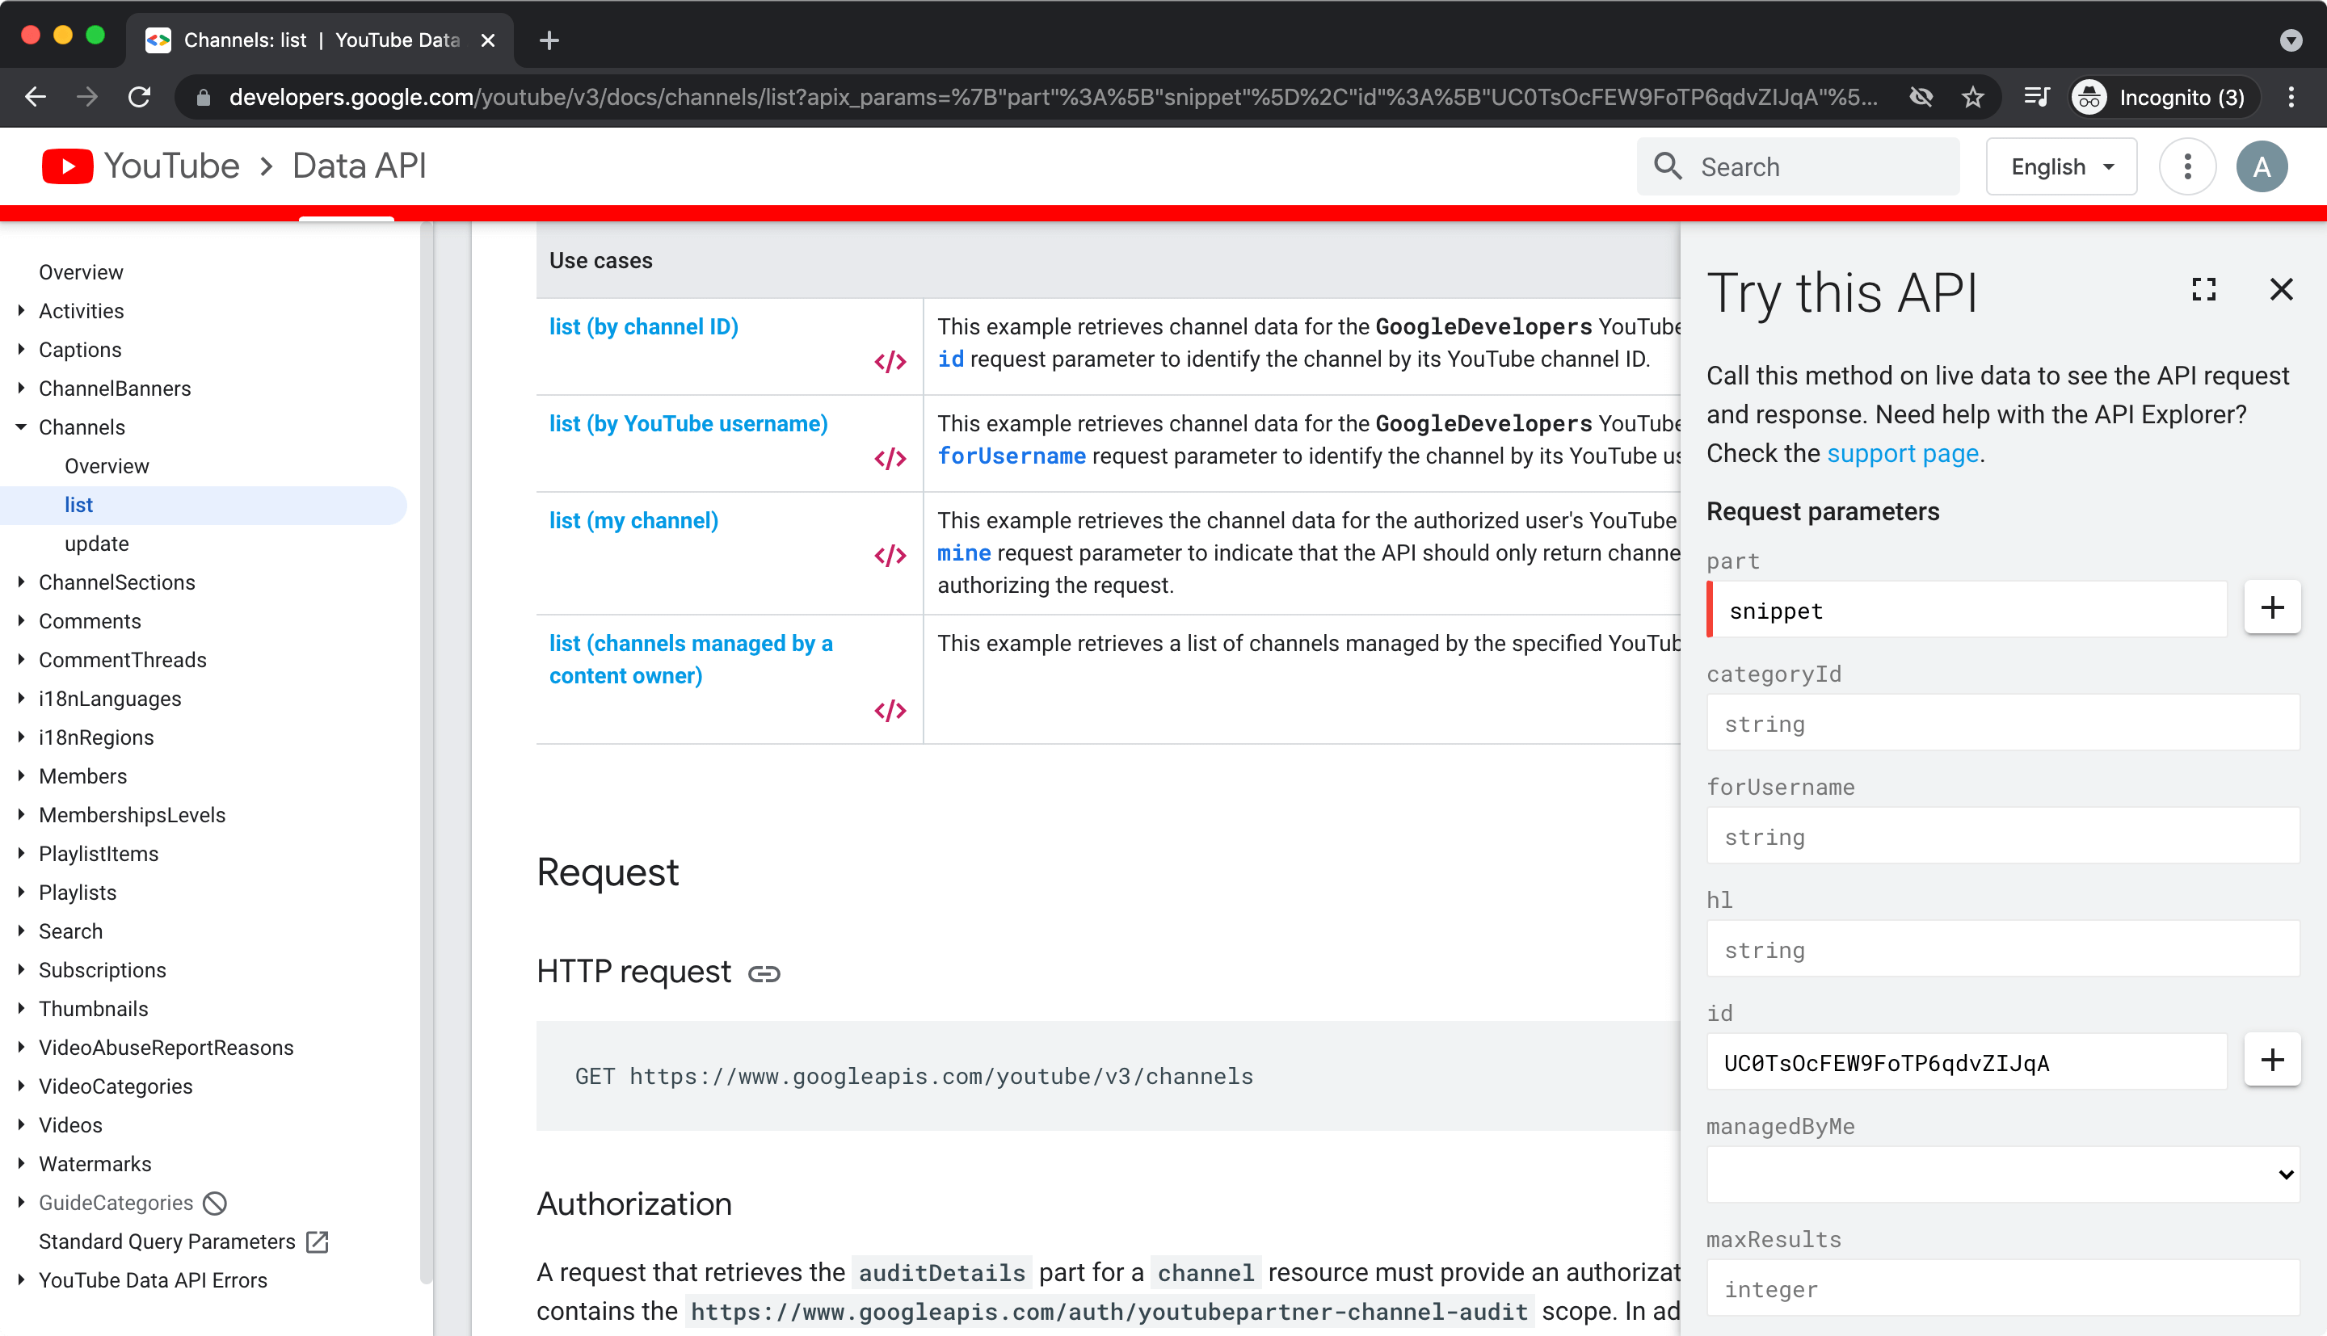
Task: Add another id value with plus button
Action: tap(2272, 1060)
